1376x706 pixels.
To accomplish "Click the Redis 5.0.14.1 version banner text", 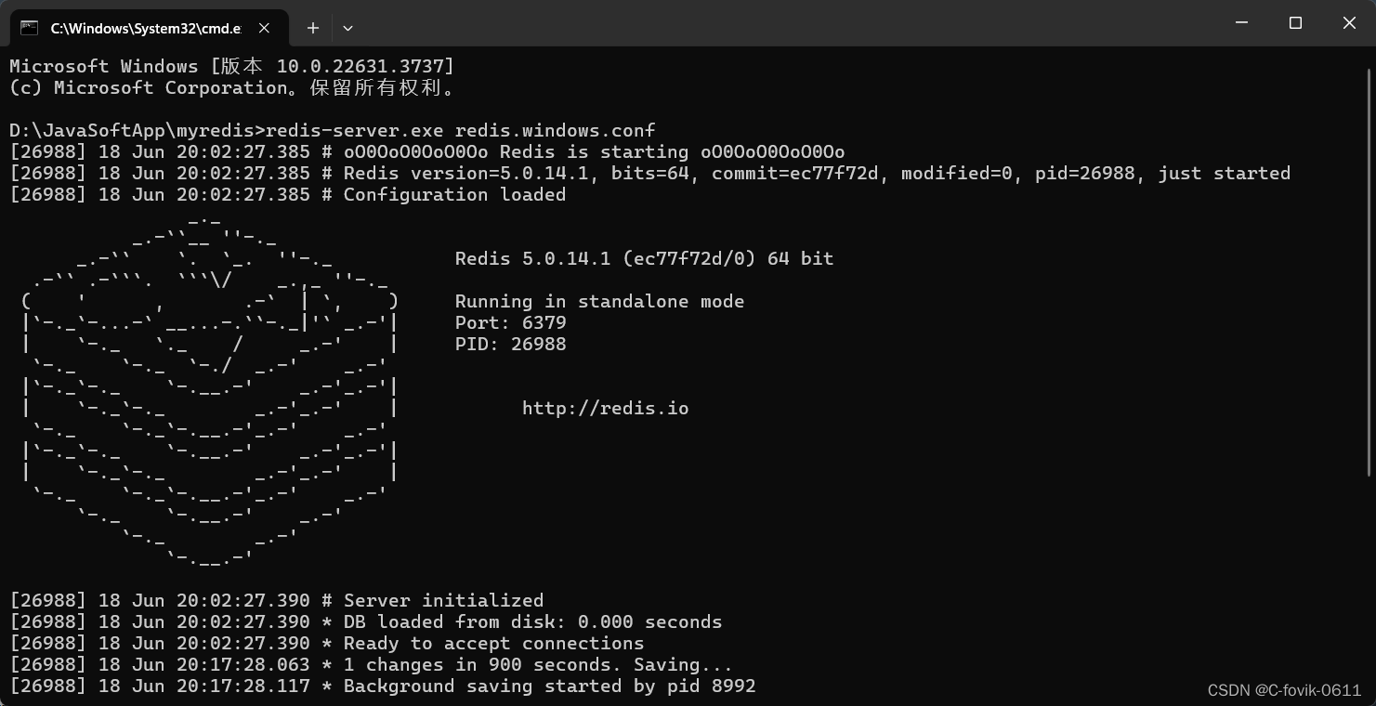I will [x=643, y=258].
